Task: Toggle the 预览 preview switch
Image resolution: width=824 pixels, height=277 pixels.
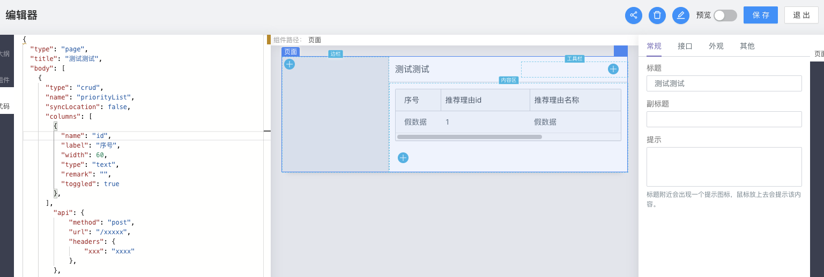Action: [725, 16]
